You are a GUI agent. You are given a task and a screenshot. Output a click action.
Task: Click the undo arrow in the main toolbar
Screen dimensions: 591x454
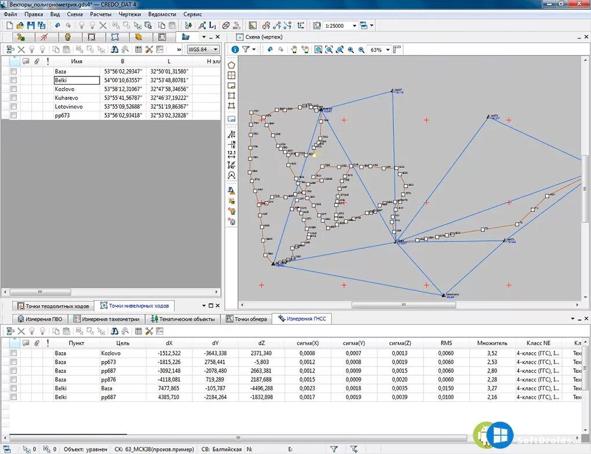point(57,25)
